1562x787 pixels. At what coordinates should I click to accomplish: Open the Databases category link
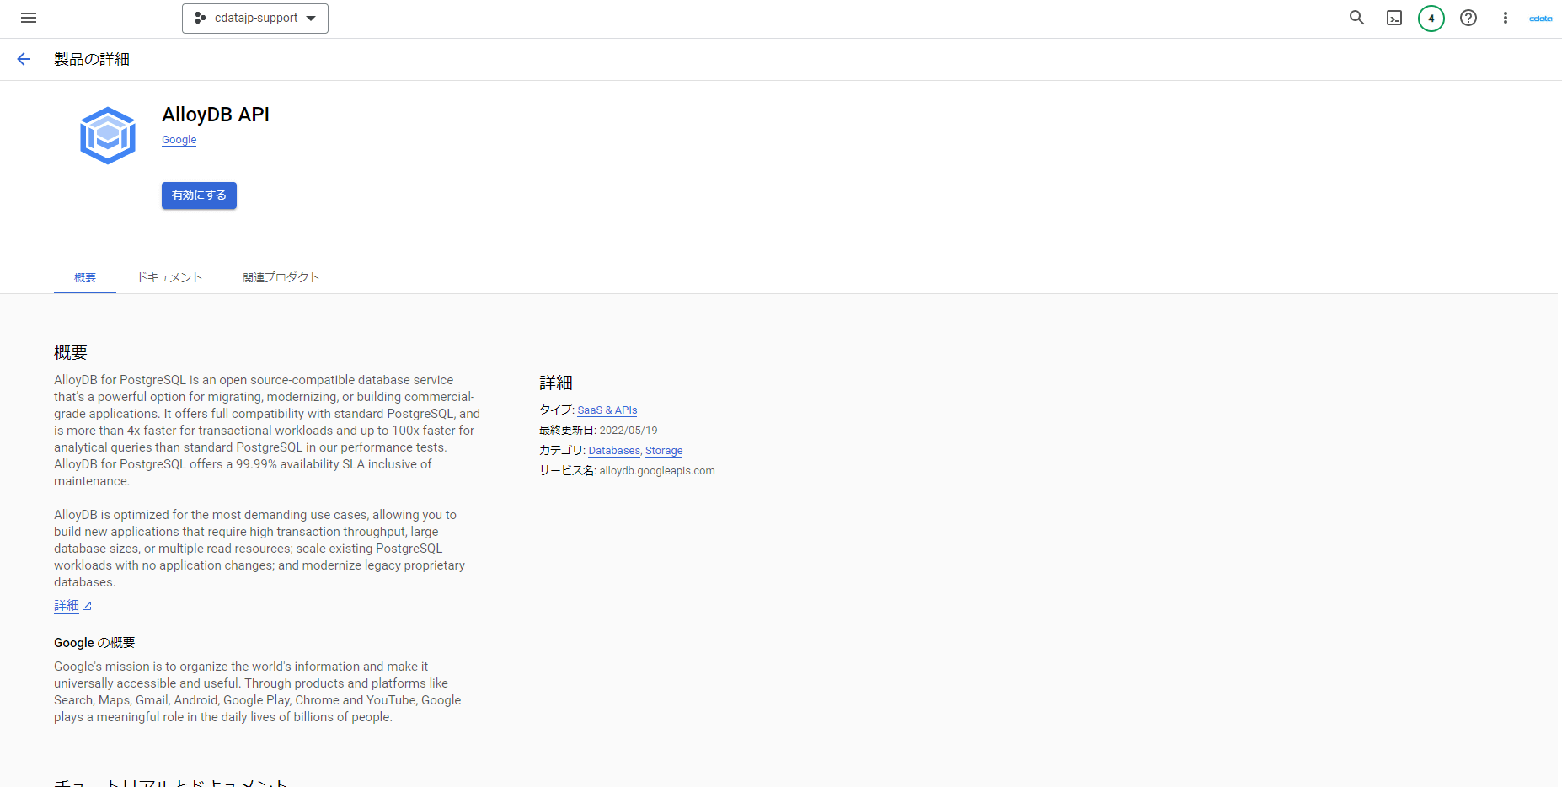[614, 451]
